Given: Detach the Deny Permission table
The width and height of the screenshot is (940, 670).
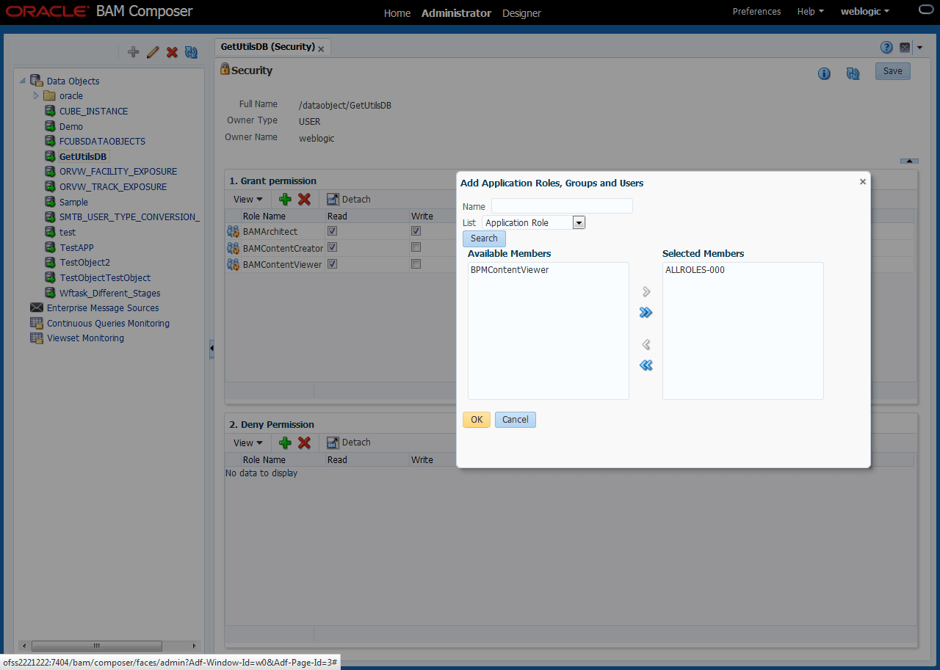Looking at the screenshot, I should pyautogui.click(x=348, y=443).
